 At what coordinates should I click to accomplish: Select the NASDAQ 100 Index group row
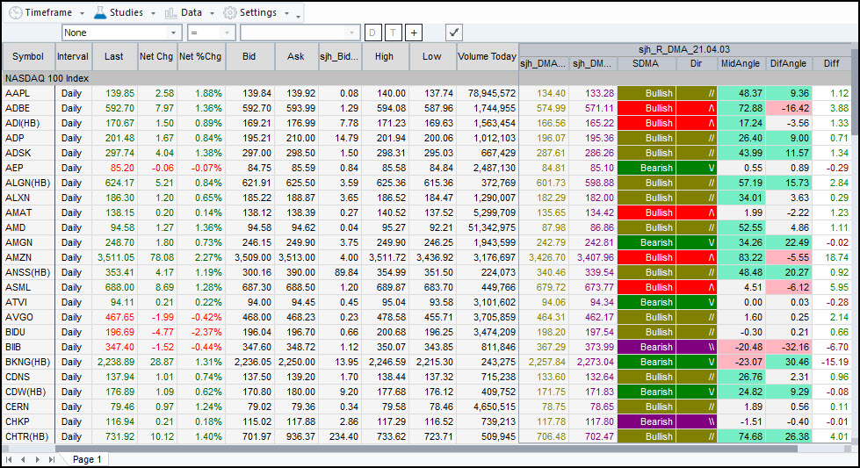(261, 78)
